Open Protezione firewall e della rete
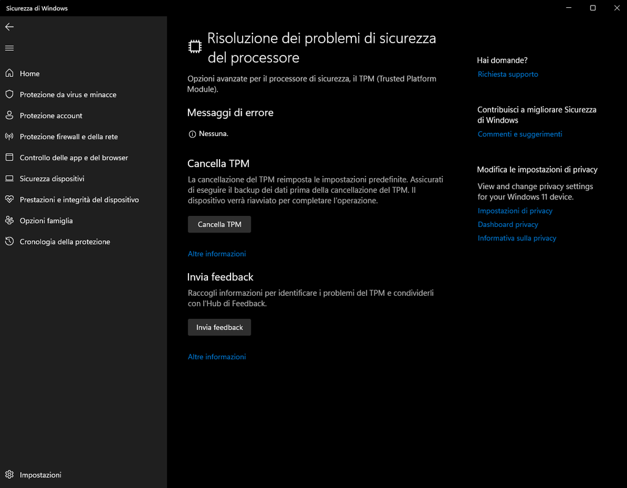 click(x=83, y=137)
